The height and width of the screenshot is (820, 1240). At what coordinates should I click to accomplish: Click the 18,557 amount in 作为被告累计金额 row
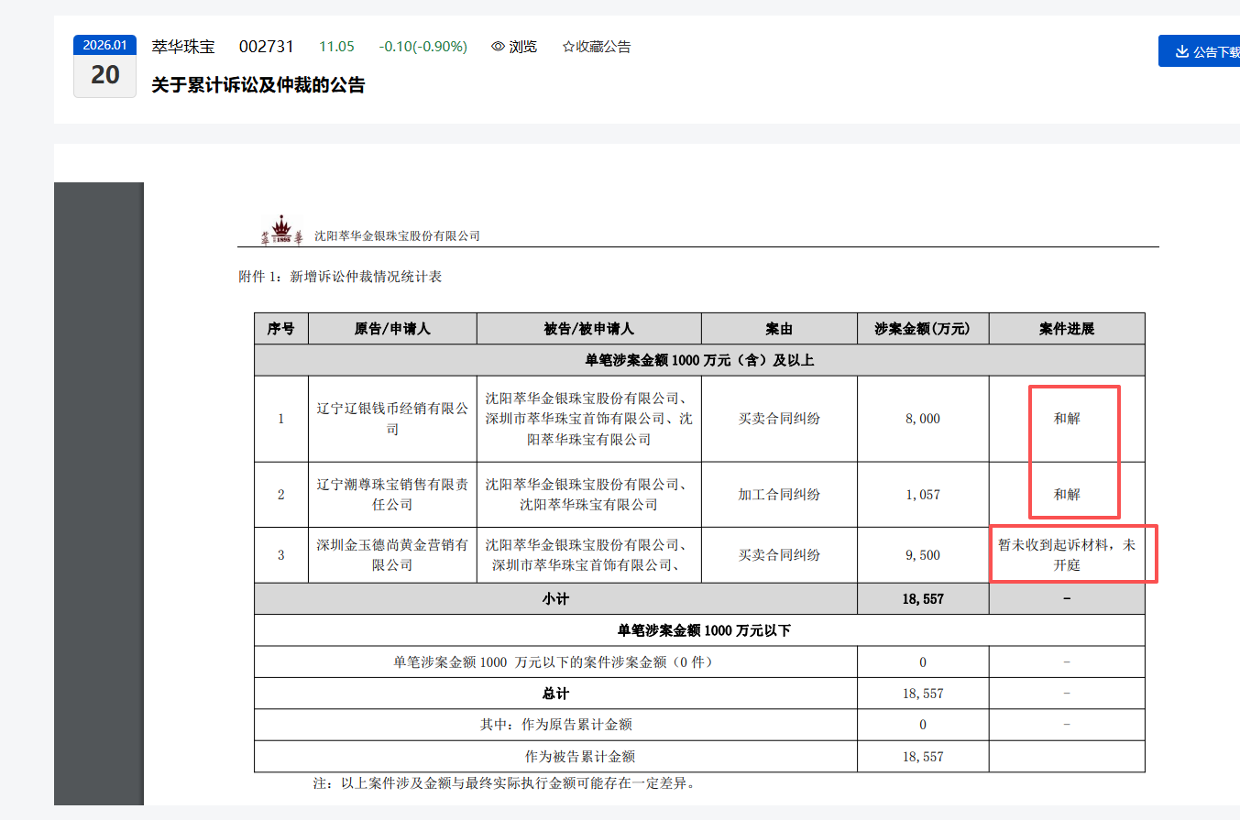(x=922, y=757)
